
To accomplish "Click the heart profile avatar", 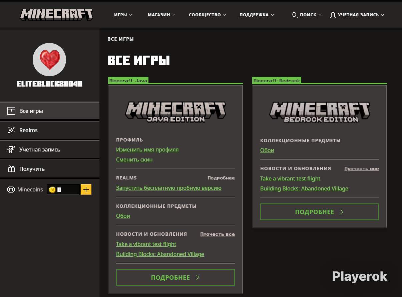I will [49, 60].
